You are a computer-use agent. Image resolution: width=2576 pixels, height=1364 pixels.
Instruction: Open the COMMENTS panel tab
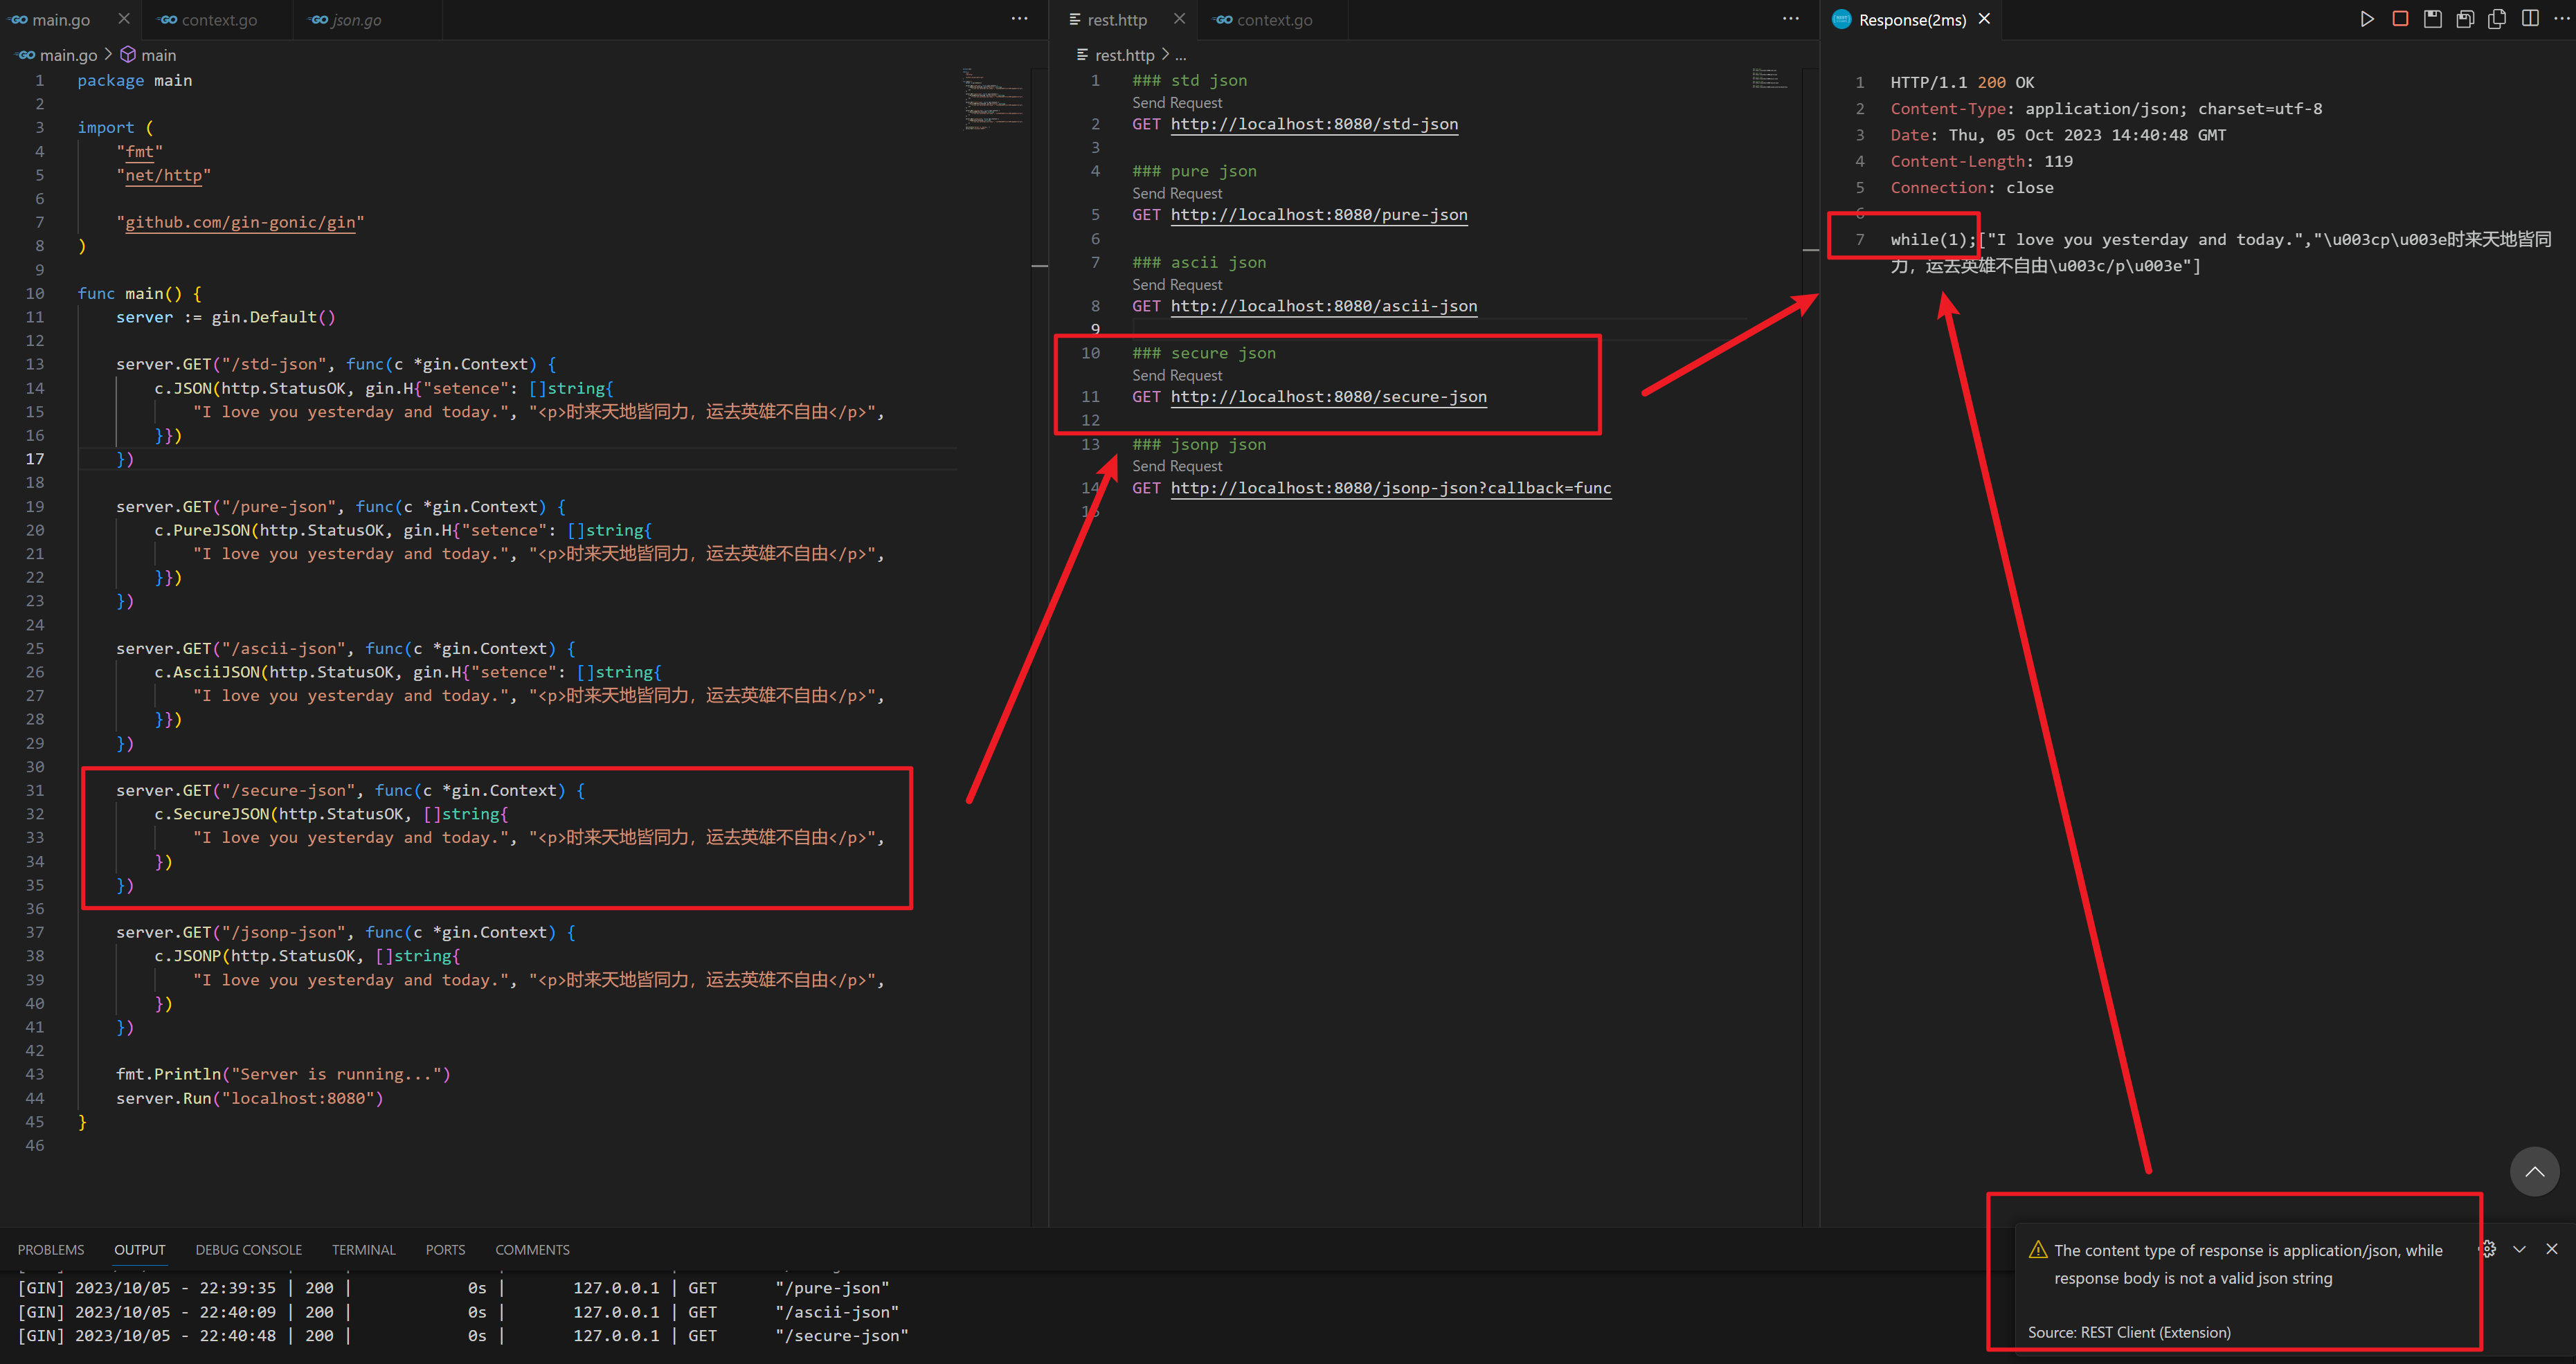pyautogui.click(x=532, y=1250)
